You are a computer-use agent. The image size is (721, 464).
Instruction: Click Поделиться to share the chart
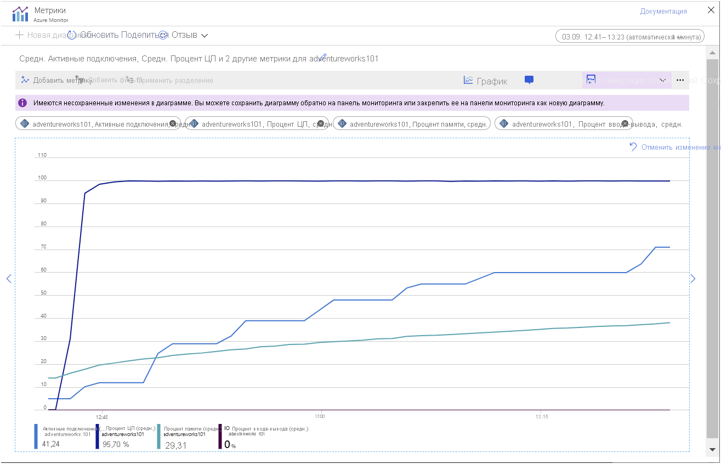tap(144, 35)
